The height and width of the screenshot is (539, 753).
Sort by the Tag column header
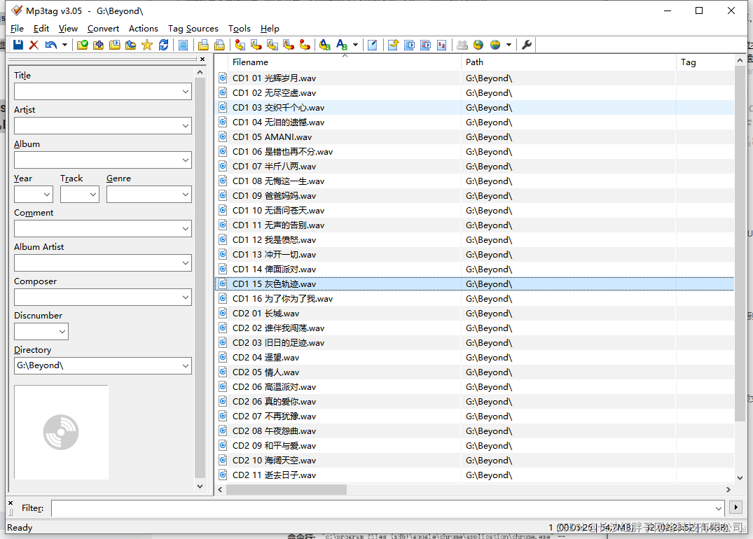coord(705,62)
